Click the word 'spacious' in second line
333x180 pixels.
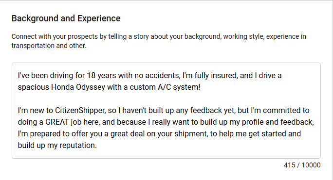(33, 87)
